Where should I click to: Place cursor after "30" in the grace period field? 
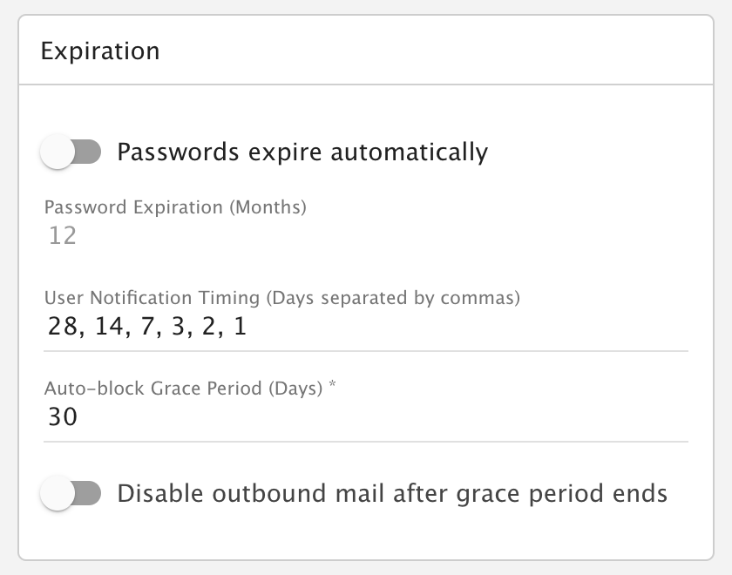tap(80, 418)
